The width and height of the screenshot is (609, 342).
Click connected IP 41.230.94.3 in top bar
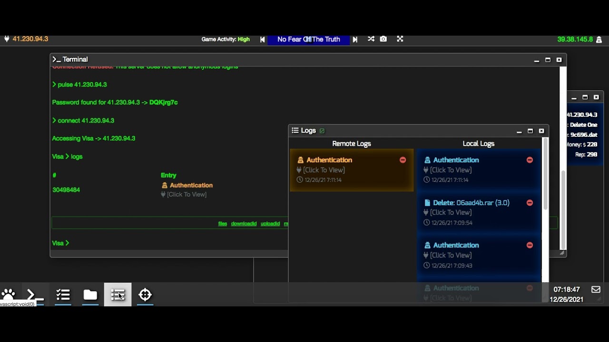30,39
